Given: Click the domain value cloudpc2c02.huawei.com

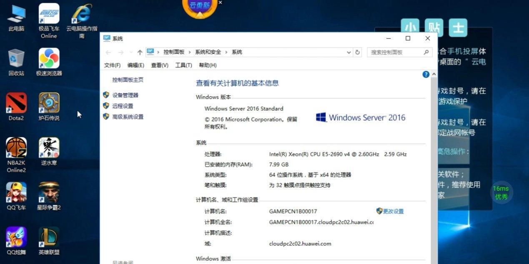Looking at the screenshot, I should point(300,244).
